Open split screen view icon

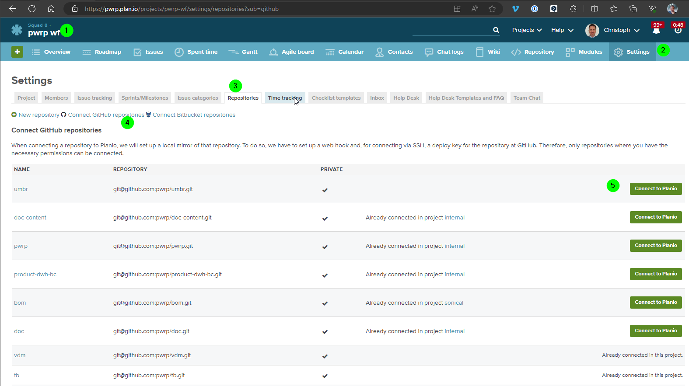coord(595,9)
